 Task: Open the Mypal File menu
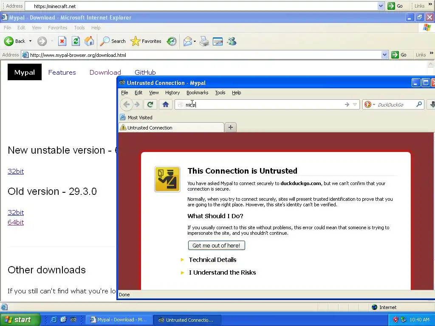tap(124, 93)
